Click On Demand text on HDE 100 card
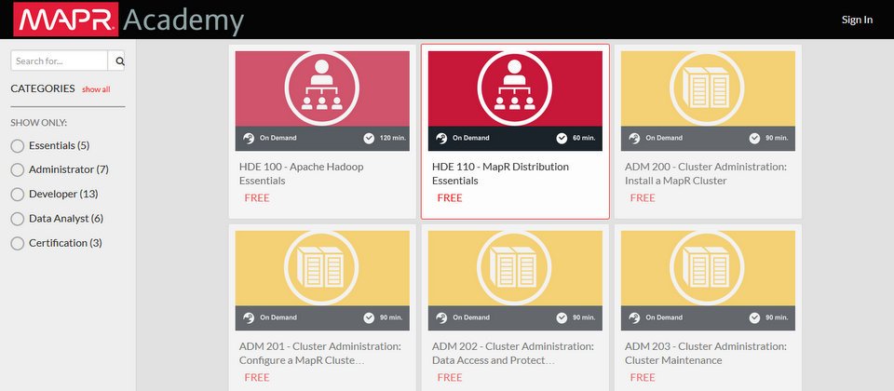Image resolution: width=894 pixels, height=391 pixels. click(x=278, y=138)
